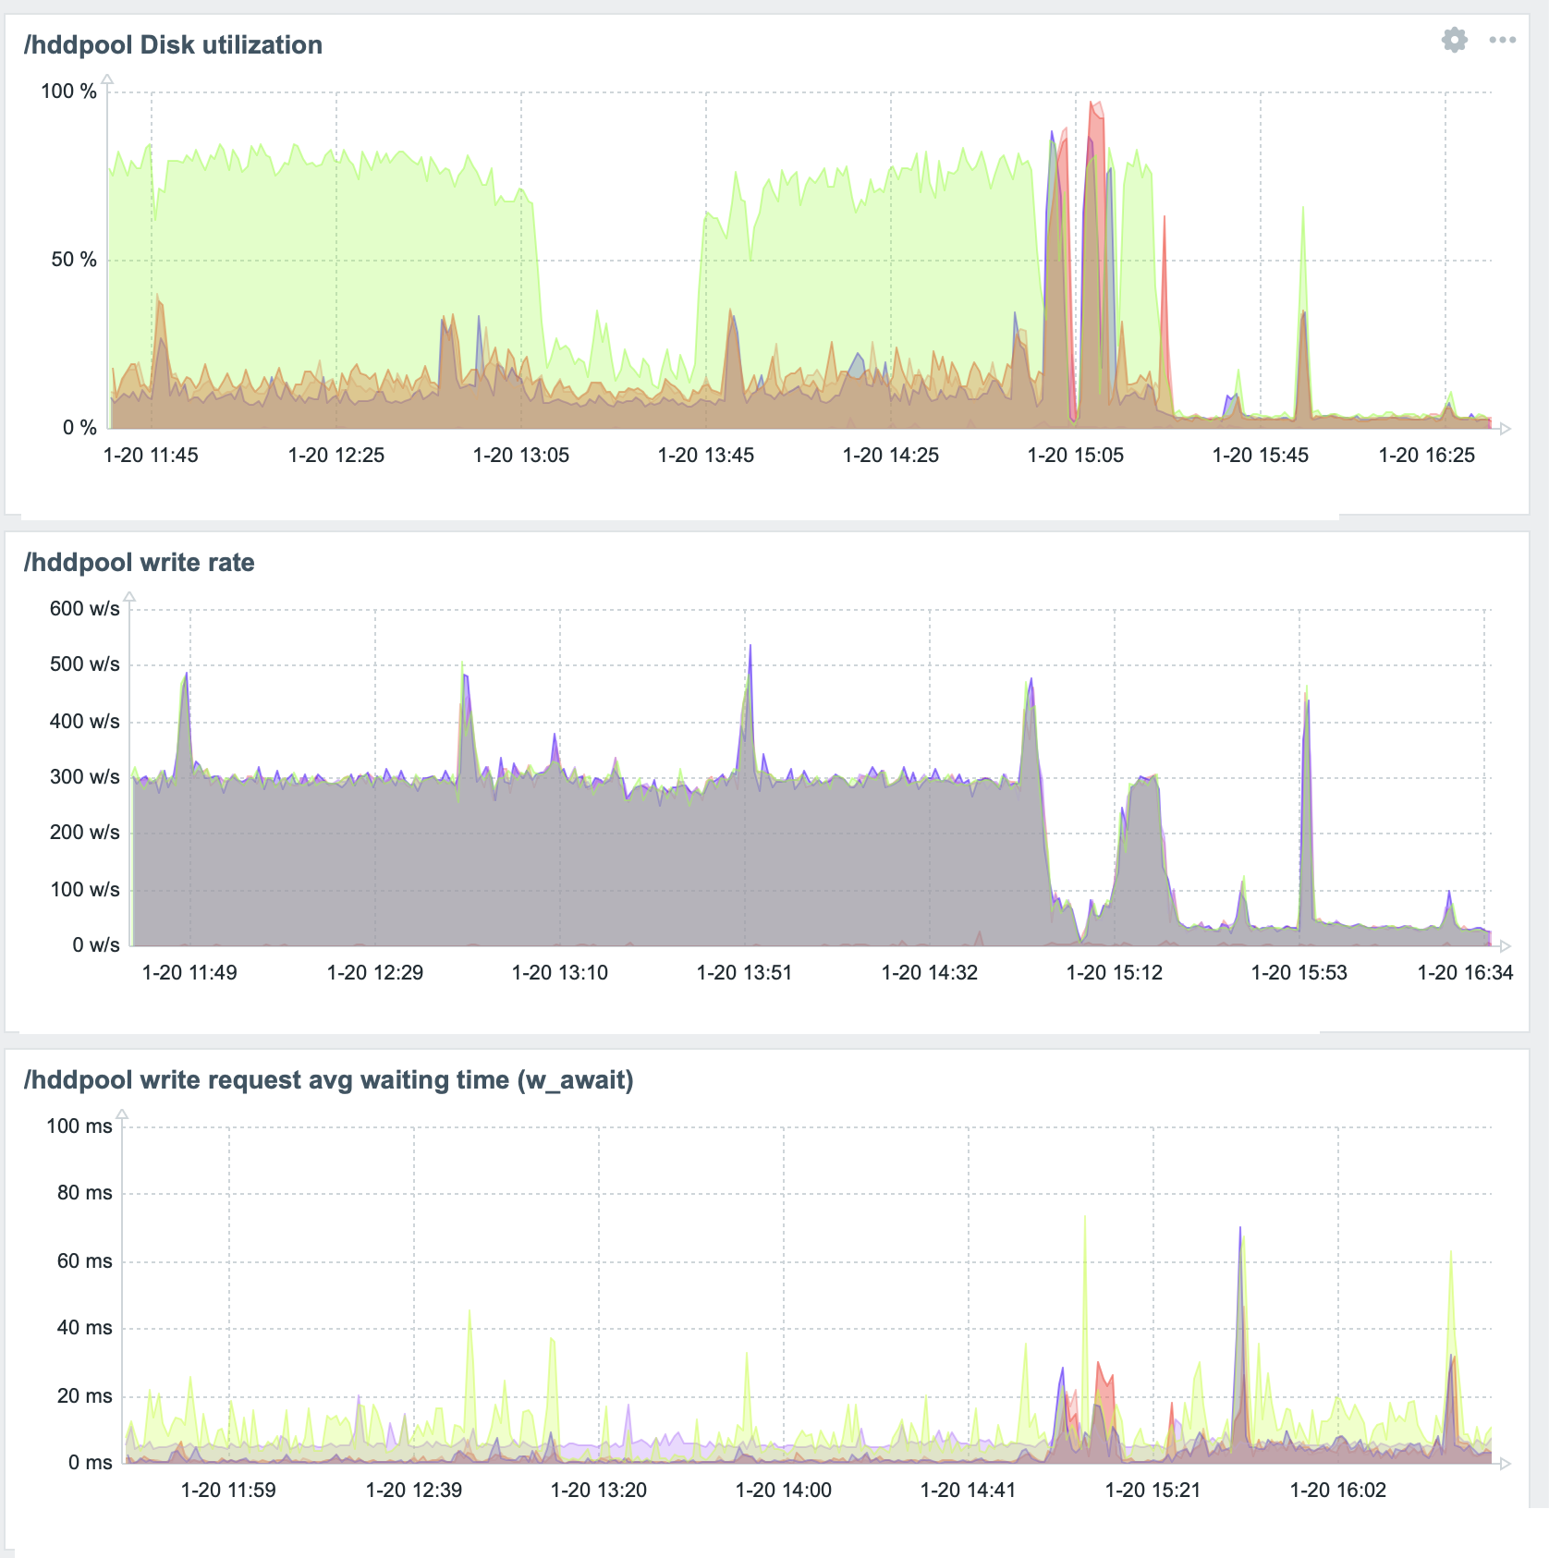
Task: Click the 0 w/s y-axis label
Action: (96, 945)
